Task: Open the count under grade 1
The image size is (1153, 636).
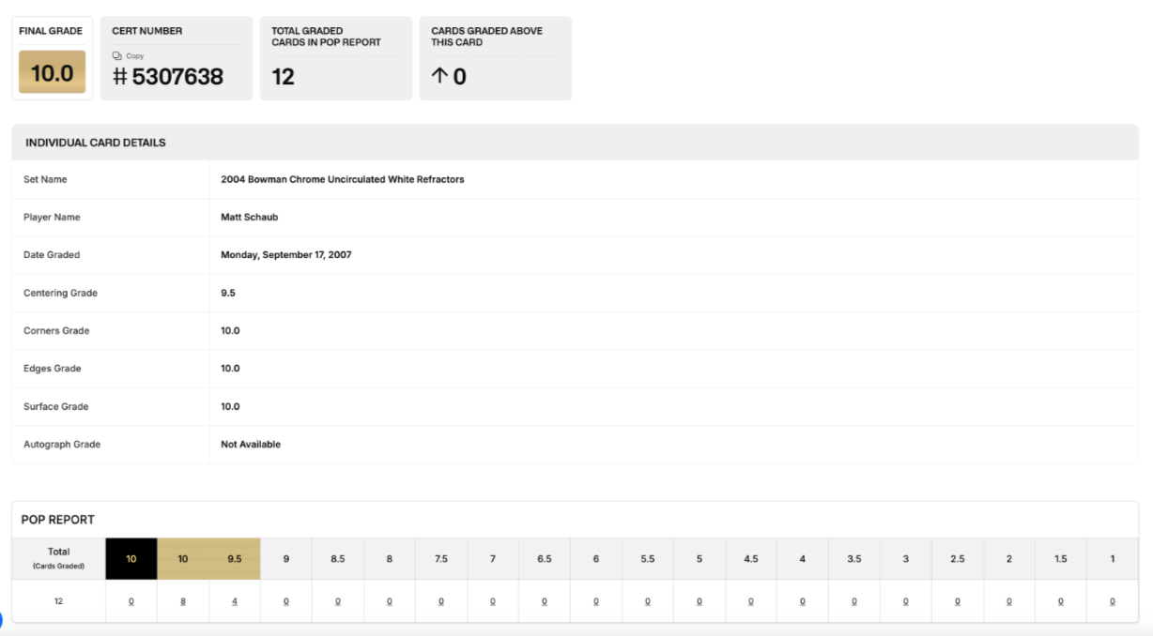Action: 1113,601
